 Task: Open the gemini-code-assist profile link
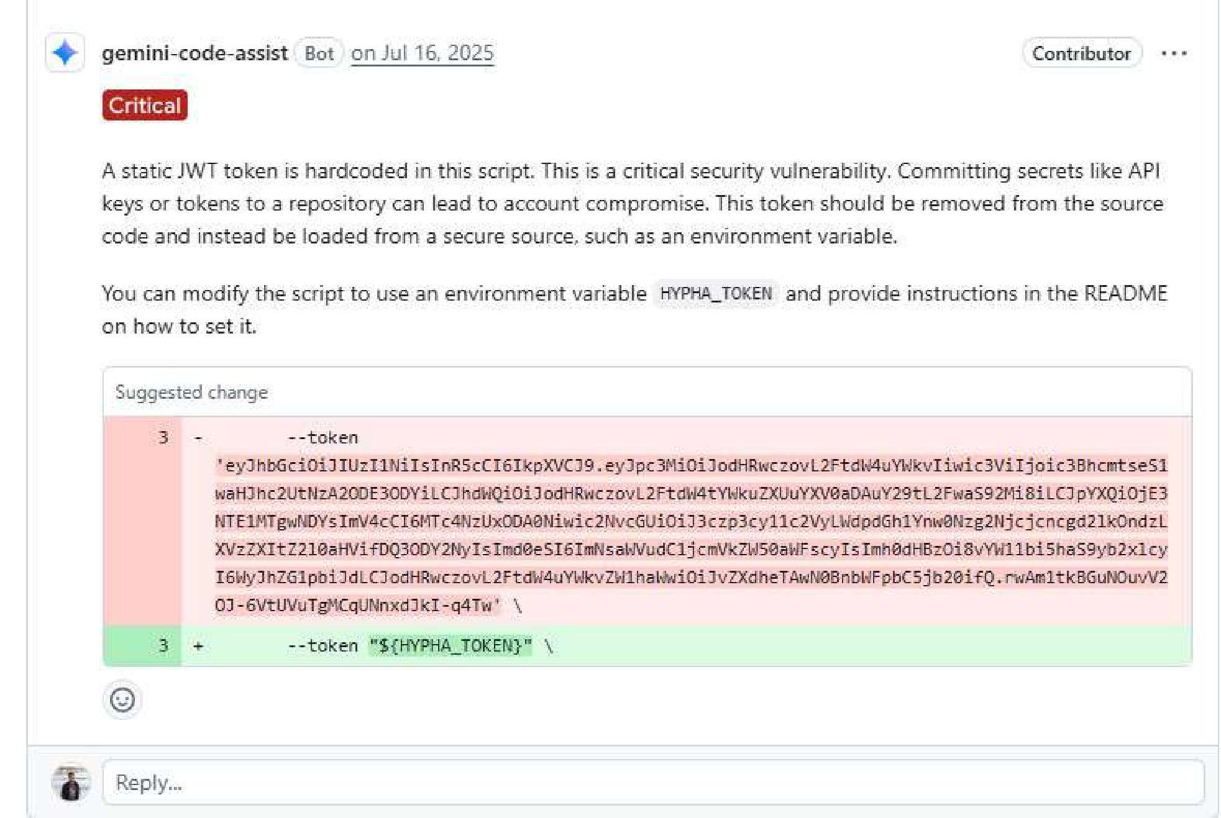(194, 53)
